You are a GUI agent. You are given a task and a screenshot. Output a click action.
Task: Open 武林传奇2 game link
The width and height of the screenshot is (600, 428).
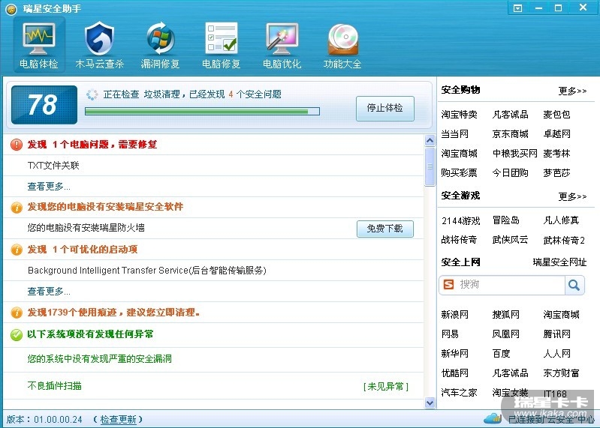tap(564, 240)
